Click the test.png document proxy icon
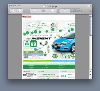The width and height of the screenshot is (100, 91). (44, 6)
